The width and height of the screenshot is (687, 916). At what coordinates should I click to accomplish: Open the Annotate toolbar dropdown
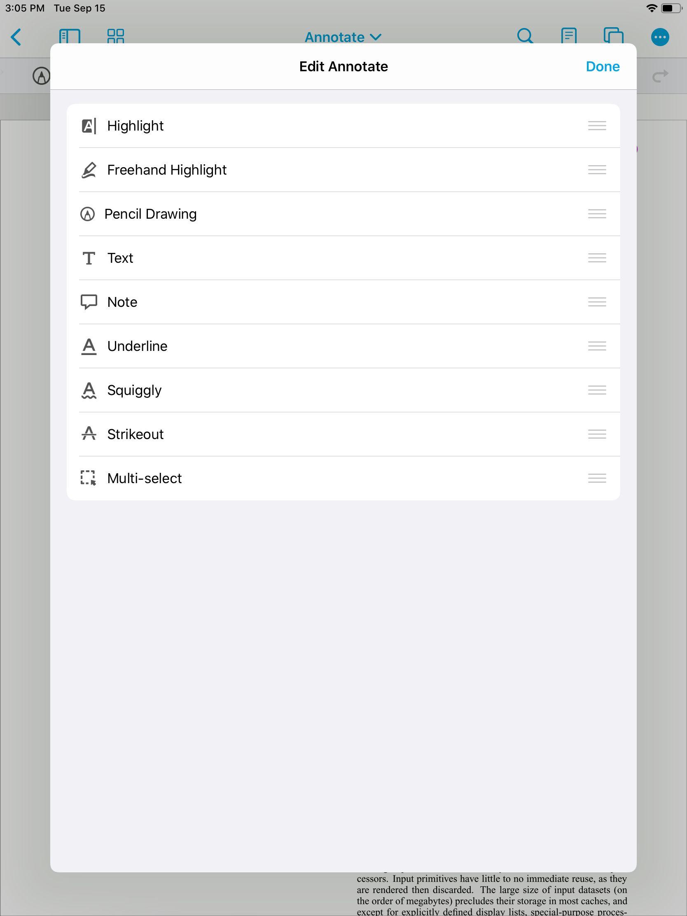(343, 37)
